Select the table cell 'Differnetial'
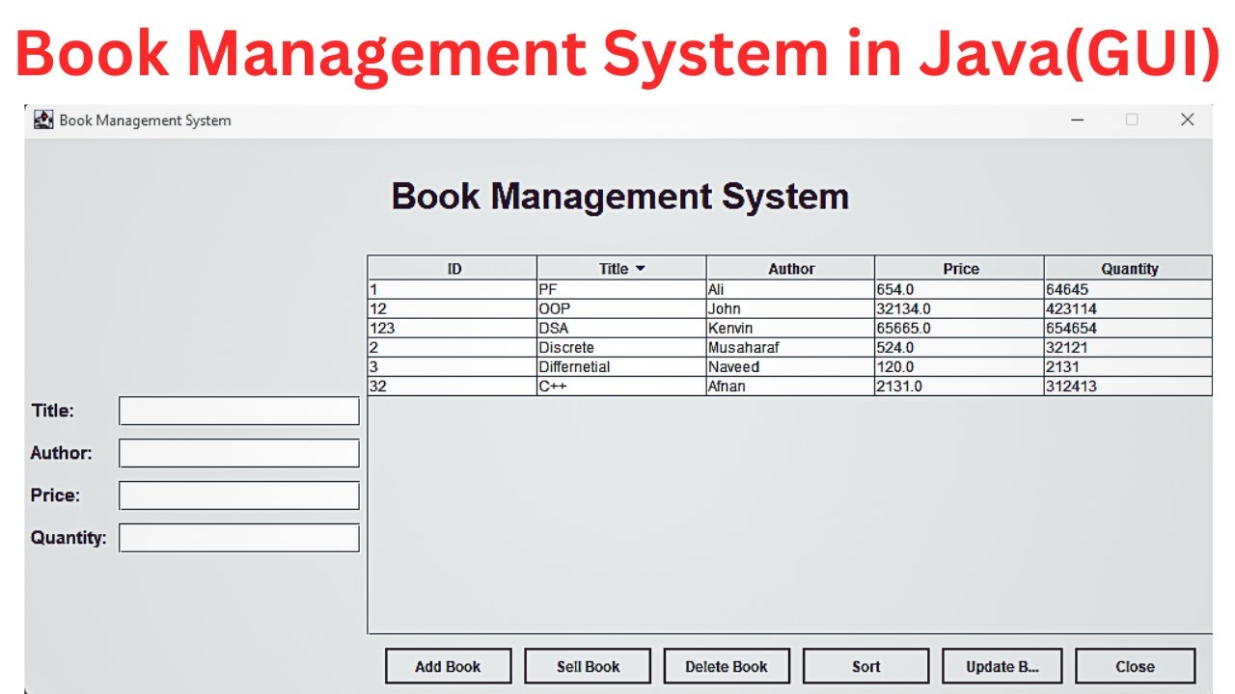 click(621, 366)
